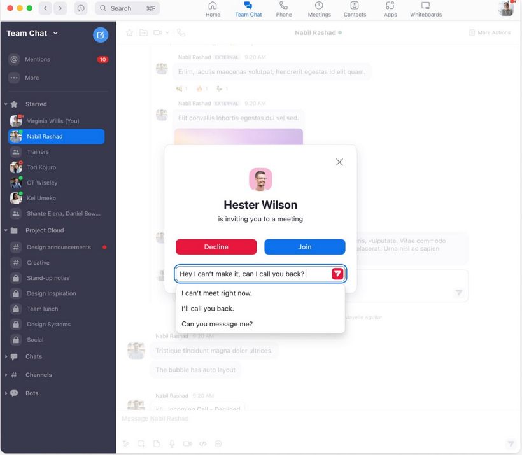Decline Hester Wilson's meeting invite

pos(216,247)
